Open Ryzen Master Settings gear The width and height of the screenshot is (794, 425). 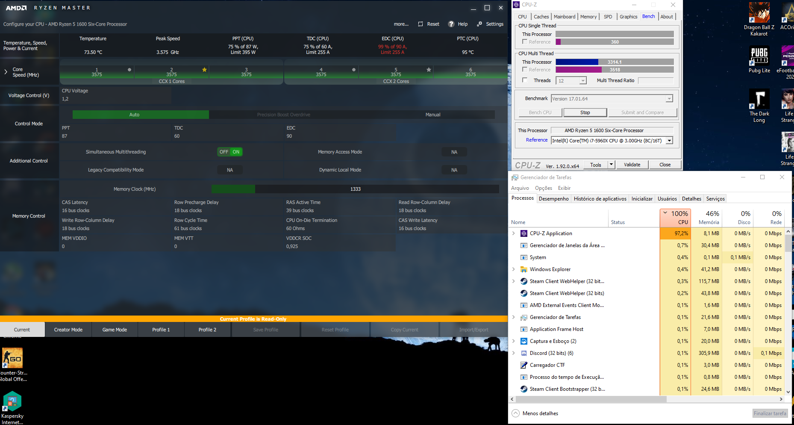479,24
